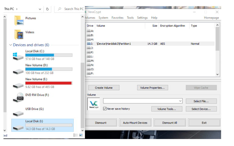Image resolution: width=234 pixels, height=146 pixels.
Task: Select the Local Disk (I:) drive icon
Action: (18, 128)
